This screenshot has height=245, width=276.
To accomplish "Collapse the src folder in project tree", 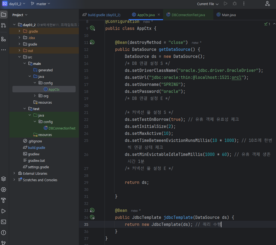I will [19, 57].
